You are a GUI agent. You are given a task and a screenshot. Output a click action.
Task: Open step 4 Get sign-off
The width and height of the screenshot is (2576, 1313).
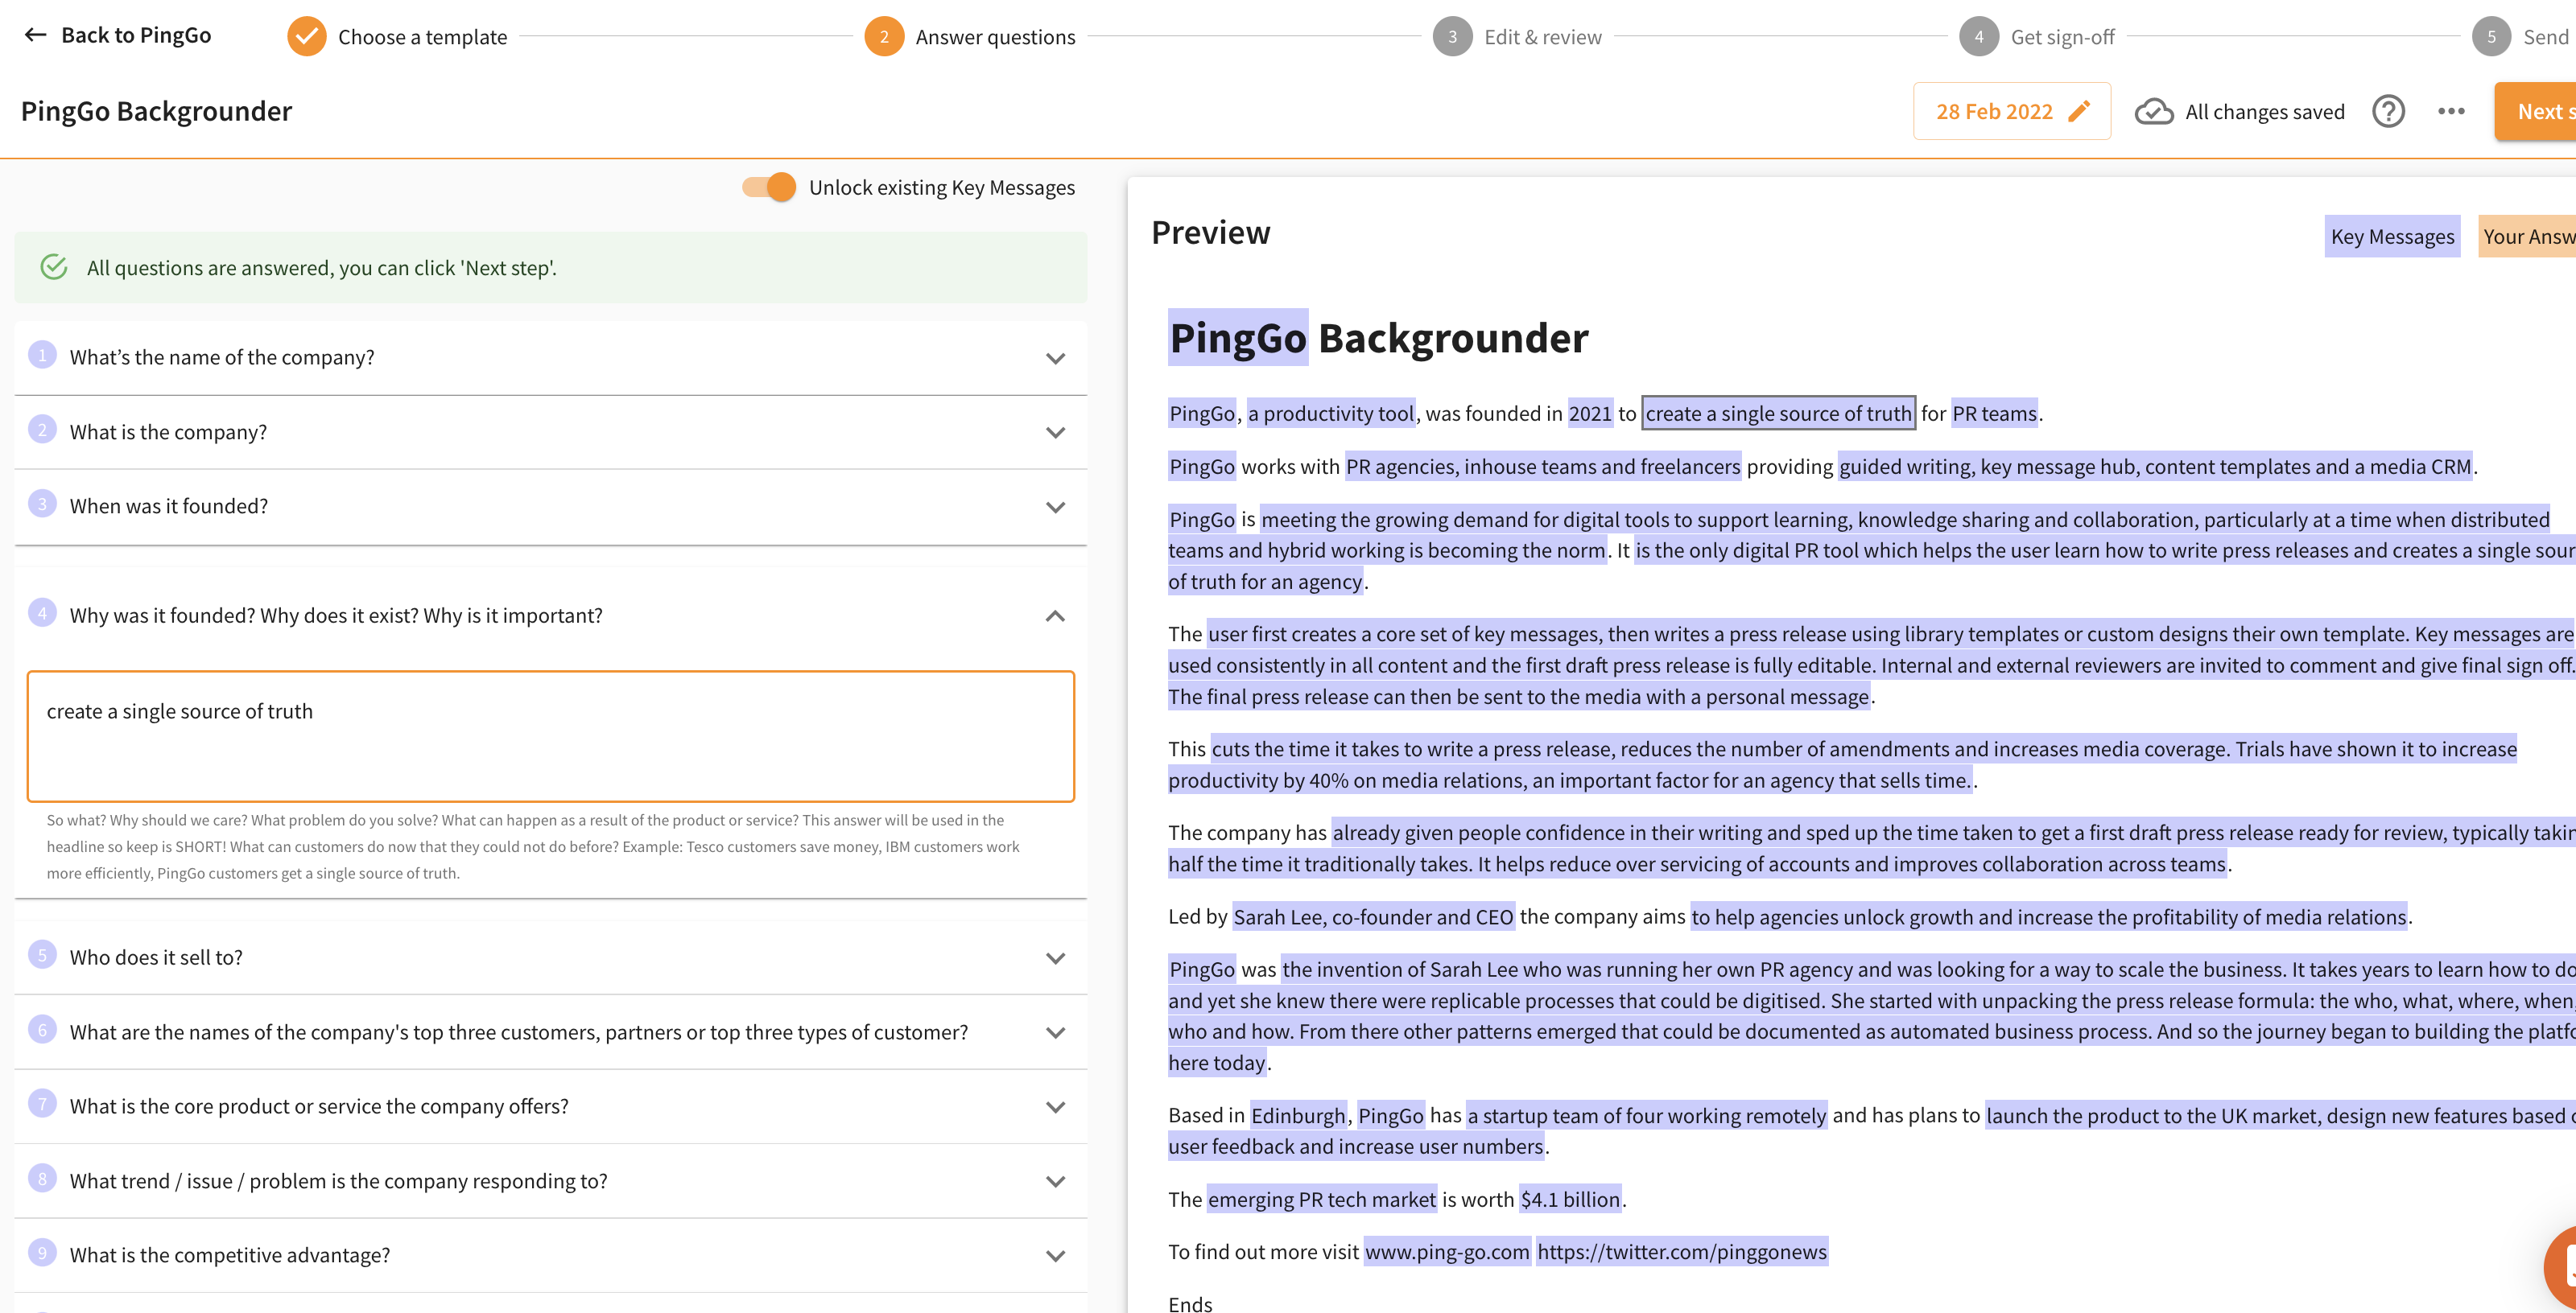point(1979,36)
